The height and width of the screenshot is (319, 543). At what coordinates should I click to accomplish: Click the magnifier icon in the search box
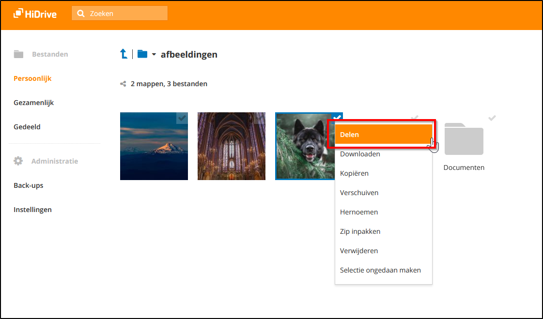(81, 14)
